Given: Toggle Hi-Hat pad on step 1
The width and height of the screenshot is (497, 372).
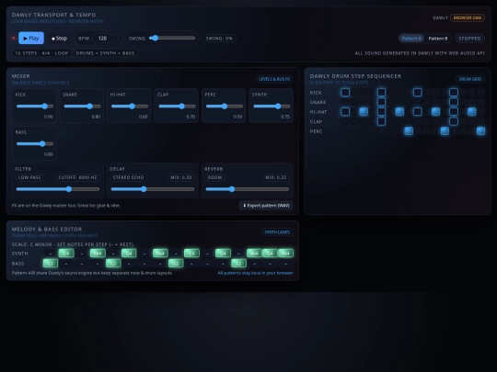Looking at the screenshot, I should click(x=345, y=112).
